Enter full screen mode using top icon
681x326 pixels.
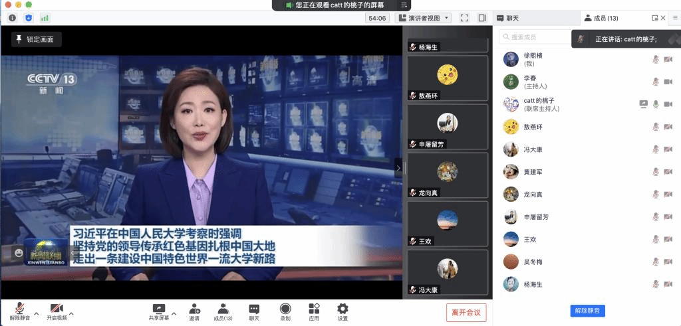point(464,18)
